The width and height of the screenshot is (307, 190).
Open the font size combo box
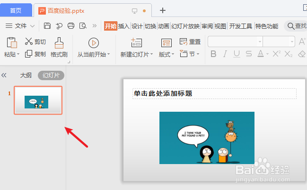coord(279,41)
